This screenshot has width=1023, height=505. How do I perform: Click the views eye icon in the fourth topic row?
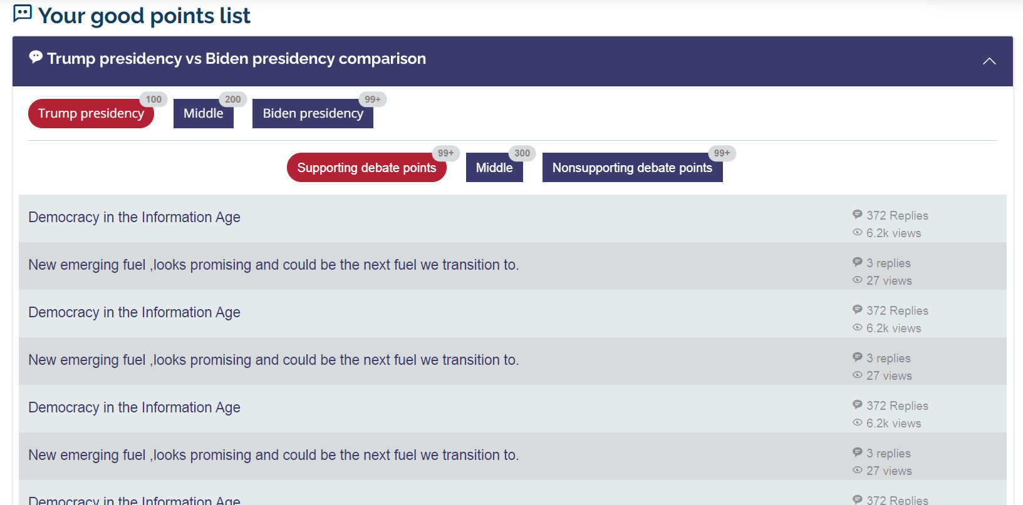[858, 375]
